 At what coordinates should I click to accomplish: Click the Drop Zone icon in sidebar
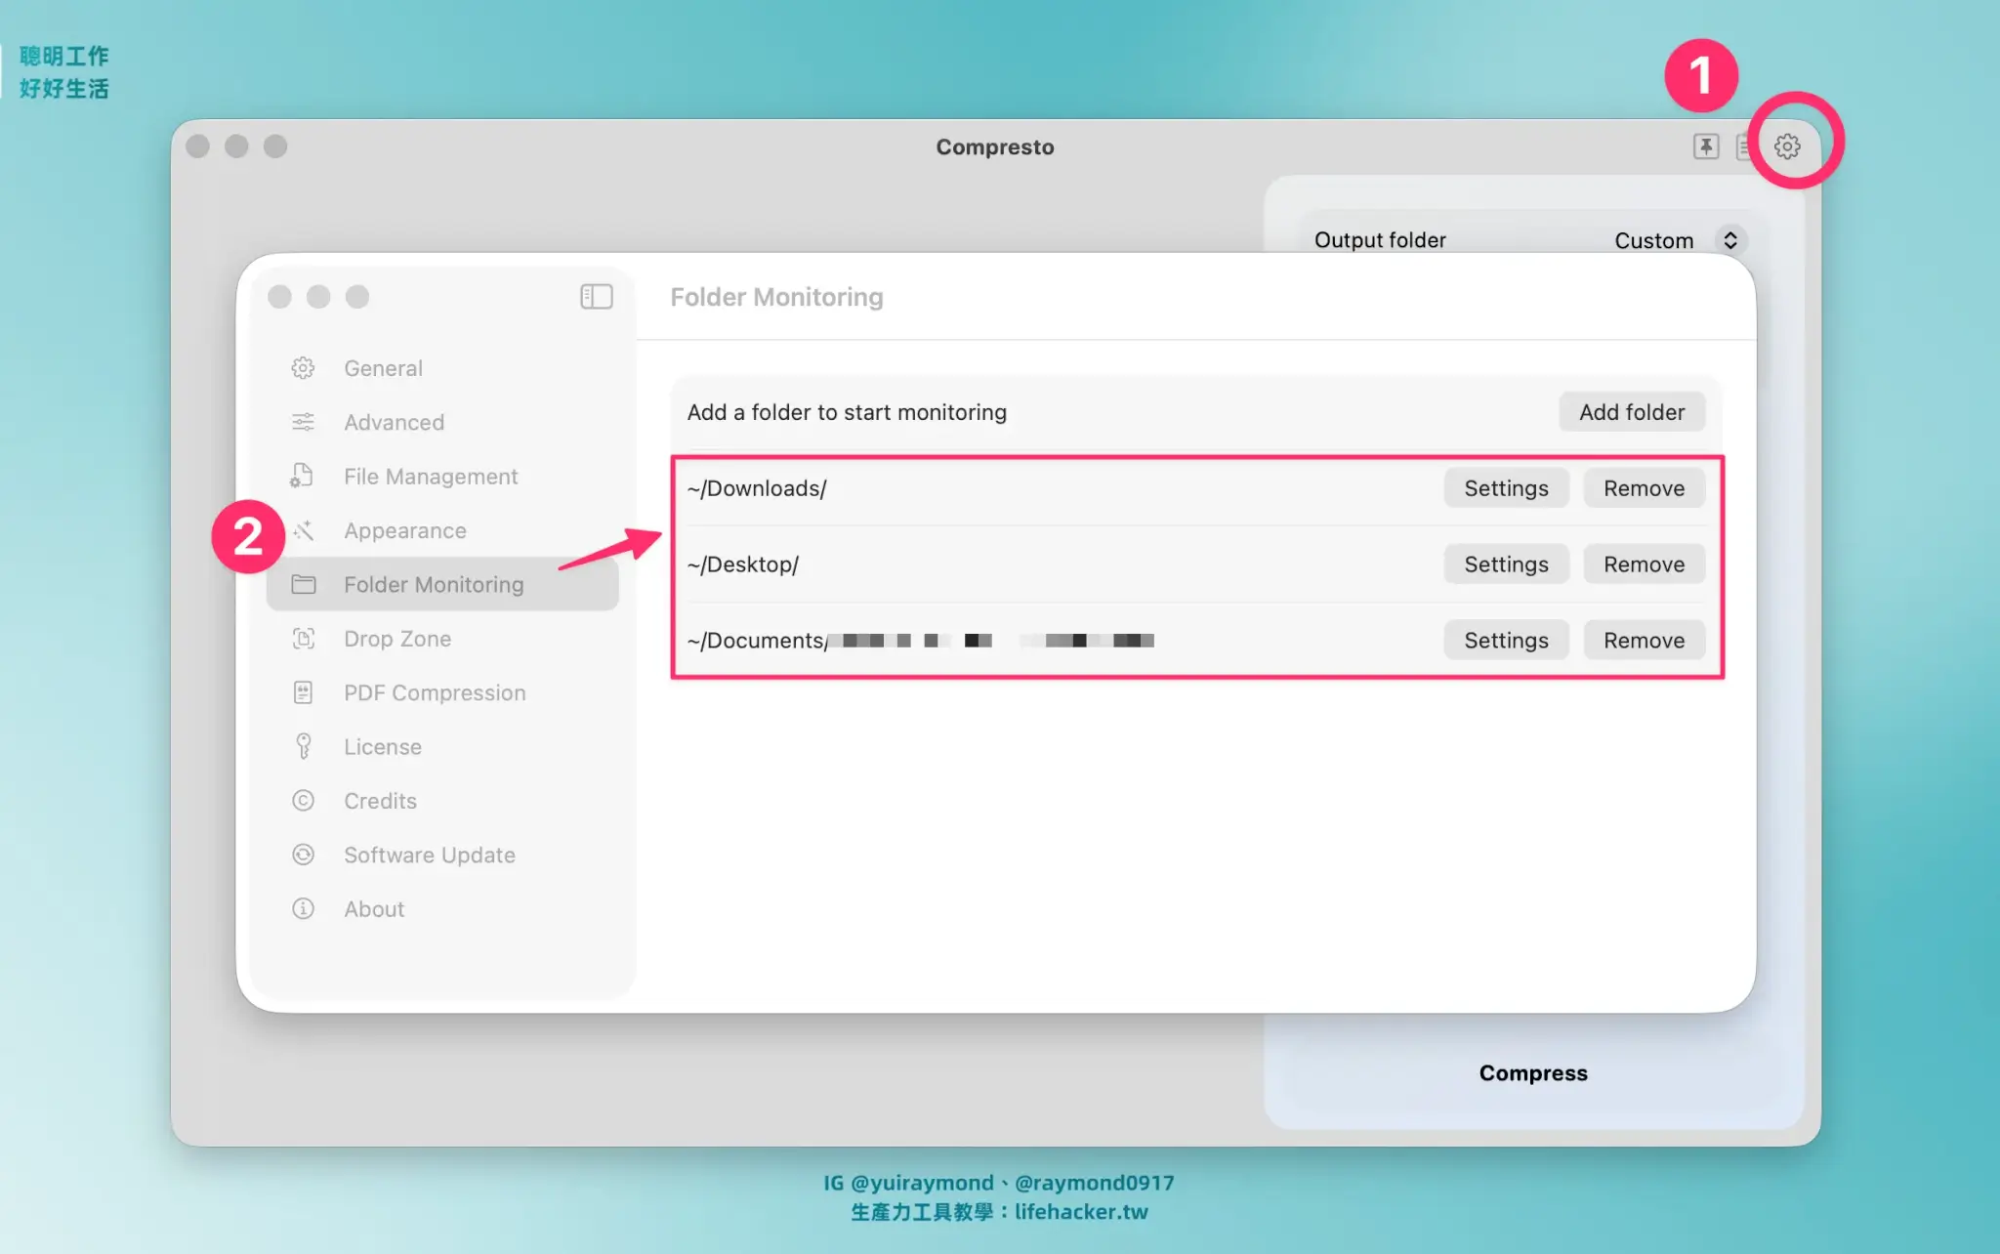tap(303, 639)
